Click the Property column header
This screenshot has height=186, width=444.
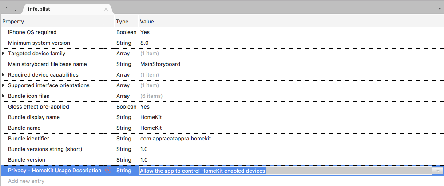click(13, 22)
